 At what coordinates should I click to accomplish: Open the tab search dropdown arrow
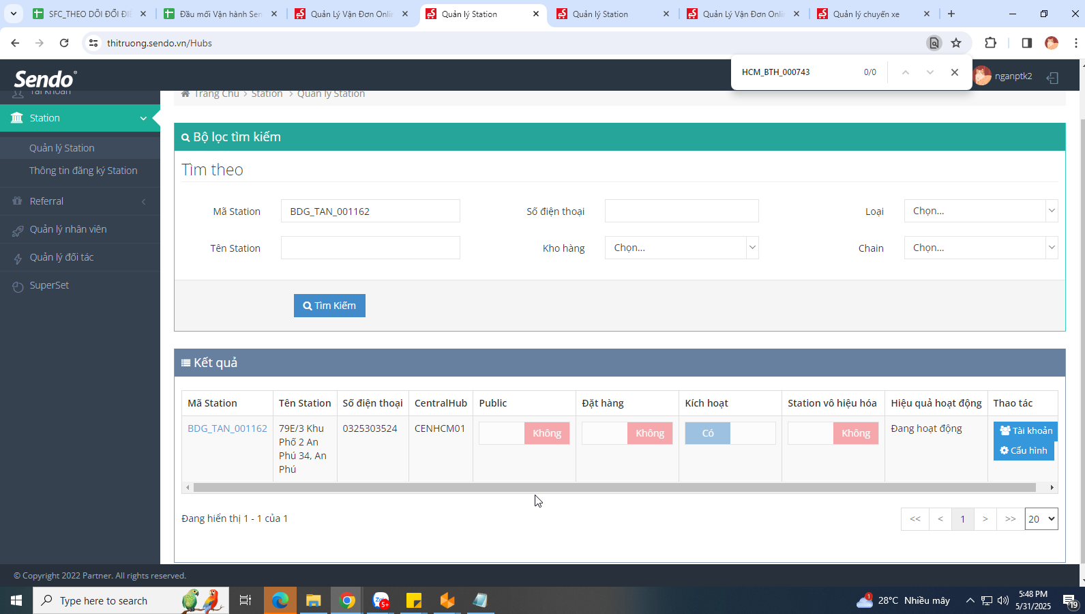(13, 14)
